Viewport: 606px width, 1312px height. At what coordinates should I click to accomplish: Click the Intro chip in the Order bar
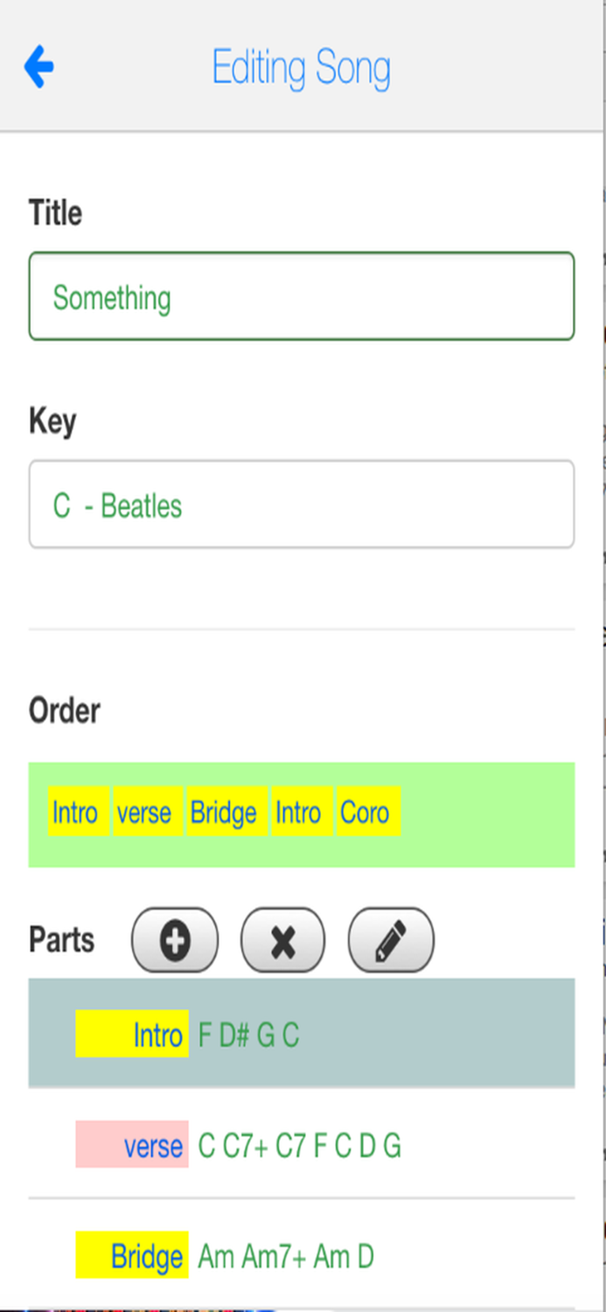pyautogui.click(x=77, y=812)
